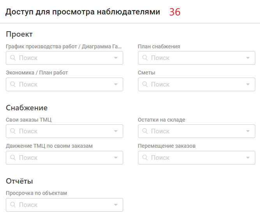Click magnifier icon in Перемещение заказов field
The image size is (260, 223).
(145, 158)
